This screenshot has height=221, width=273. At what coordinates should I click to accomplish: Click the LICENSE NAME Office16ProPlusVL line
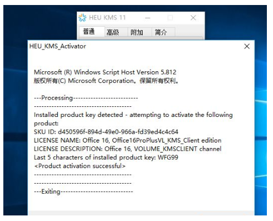pos(128,140)
